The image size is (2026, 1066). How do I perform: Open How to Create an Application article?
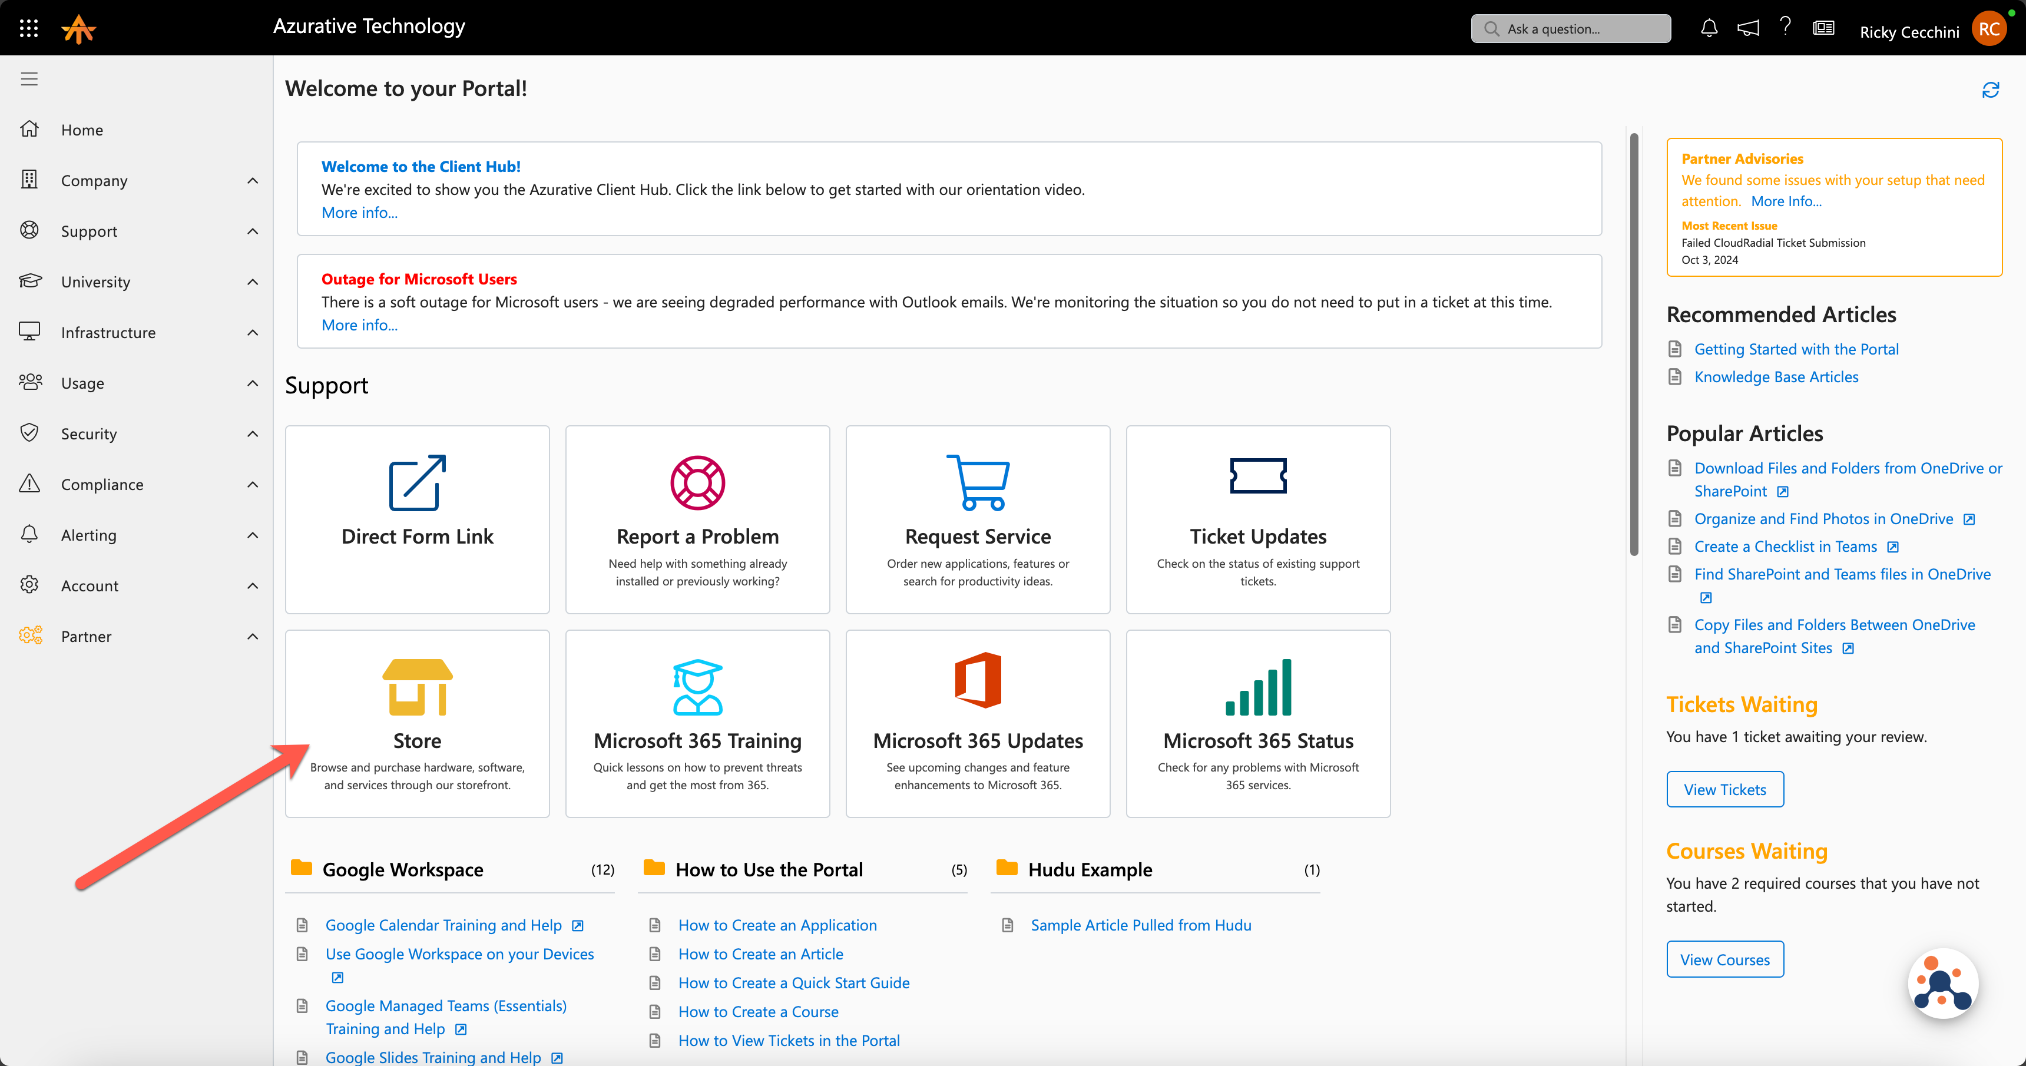[x=777, y=925]
